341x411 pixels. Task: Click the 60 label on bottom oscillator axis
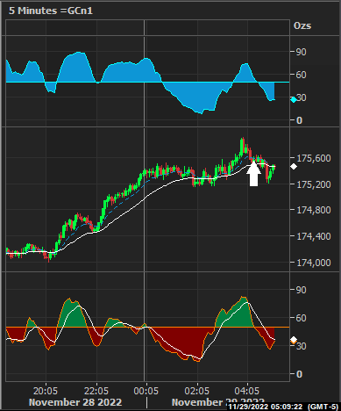click(x=302, y=318)
